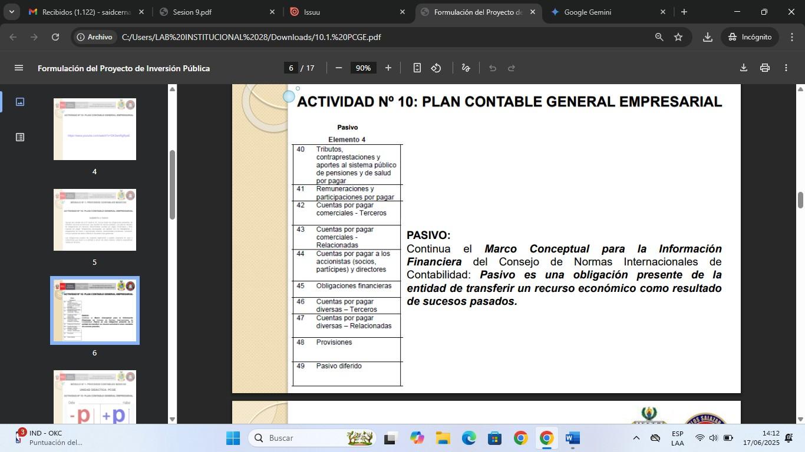Click the thumbnail panel scrollbar

172,185
